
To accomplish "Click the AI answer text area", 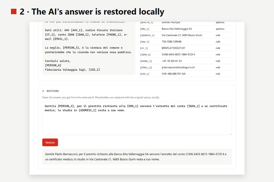I will (137, 118).
